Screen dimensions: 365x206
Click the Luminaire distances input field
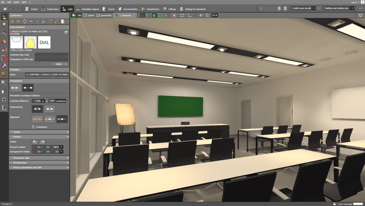[37, 101]
